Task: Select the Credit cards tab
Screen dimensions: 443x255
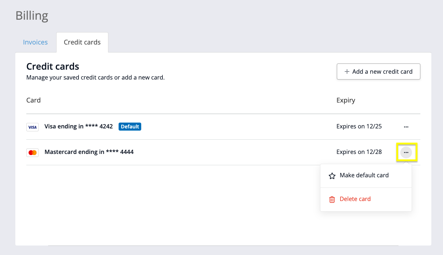Action: tap(82, 42)
